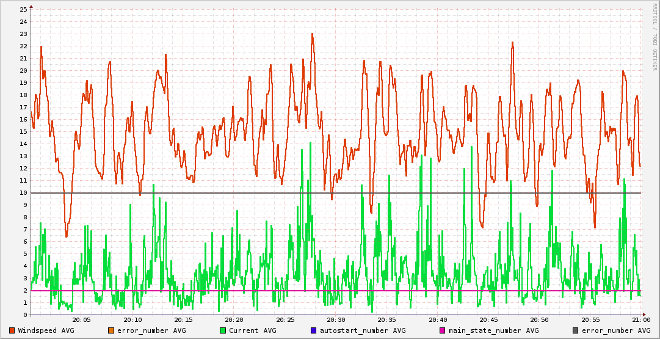Viewport: 660px width, 339px height.
Task: Click the y-axis value label 20
Action: point(24,70)
